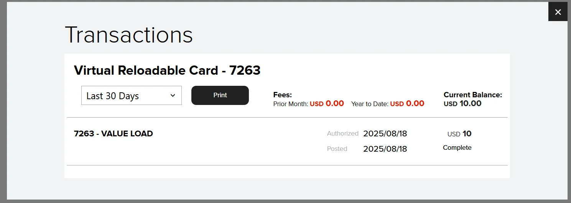This screenshot has width=571, height=203.
Task: Click the Prior Month fee amount 0.00
Action: point(334,103)
